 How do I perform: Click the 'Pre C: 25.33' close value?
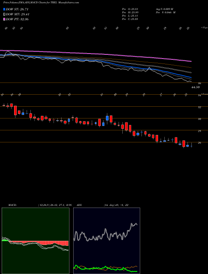click(x=130, y=19)
